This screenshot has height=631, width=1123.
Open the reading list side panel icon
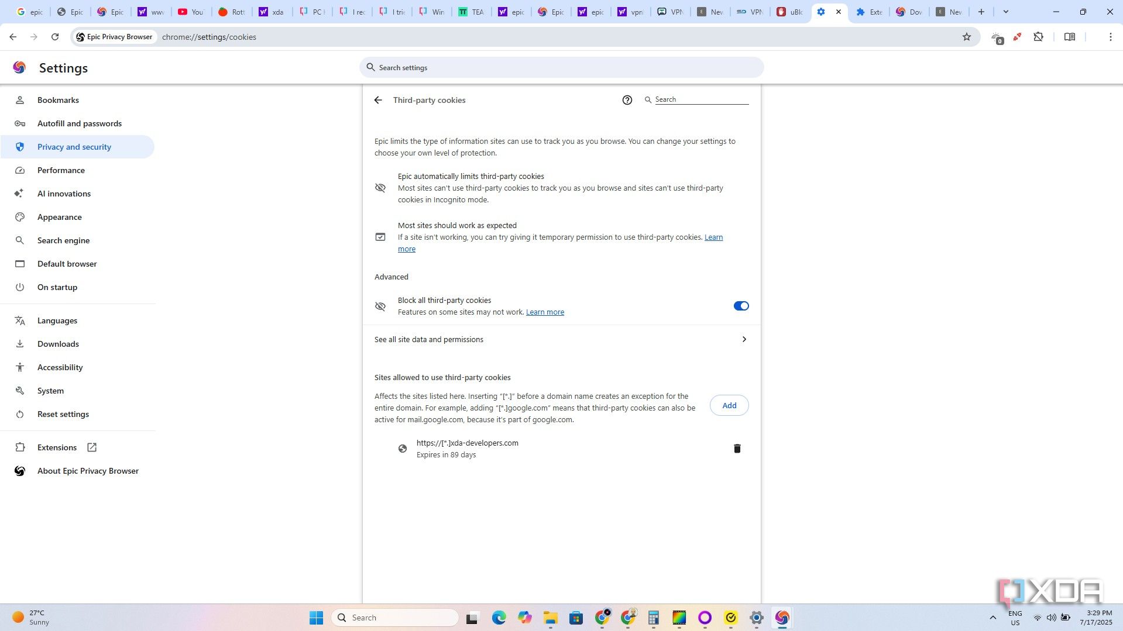1069,37
